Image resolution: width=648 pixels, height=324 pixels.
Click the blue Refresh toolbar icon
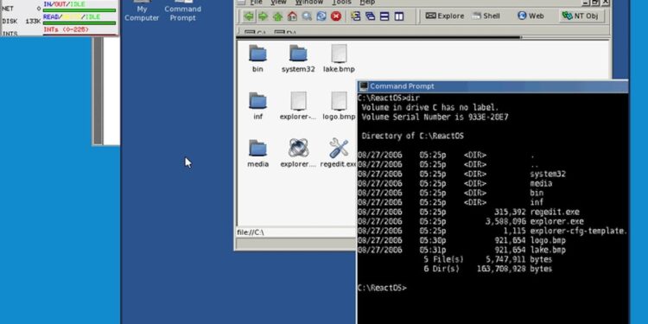321,16
